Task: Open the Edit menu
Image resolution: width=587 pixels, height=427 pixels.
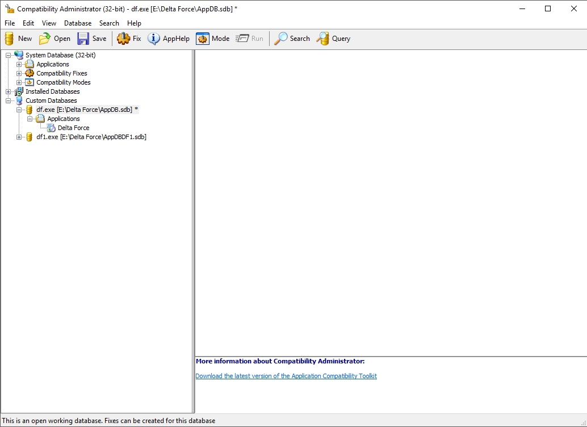Action: click(28, 23)
